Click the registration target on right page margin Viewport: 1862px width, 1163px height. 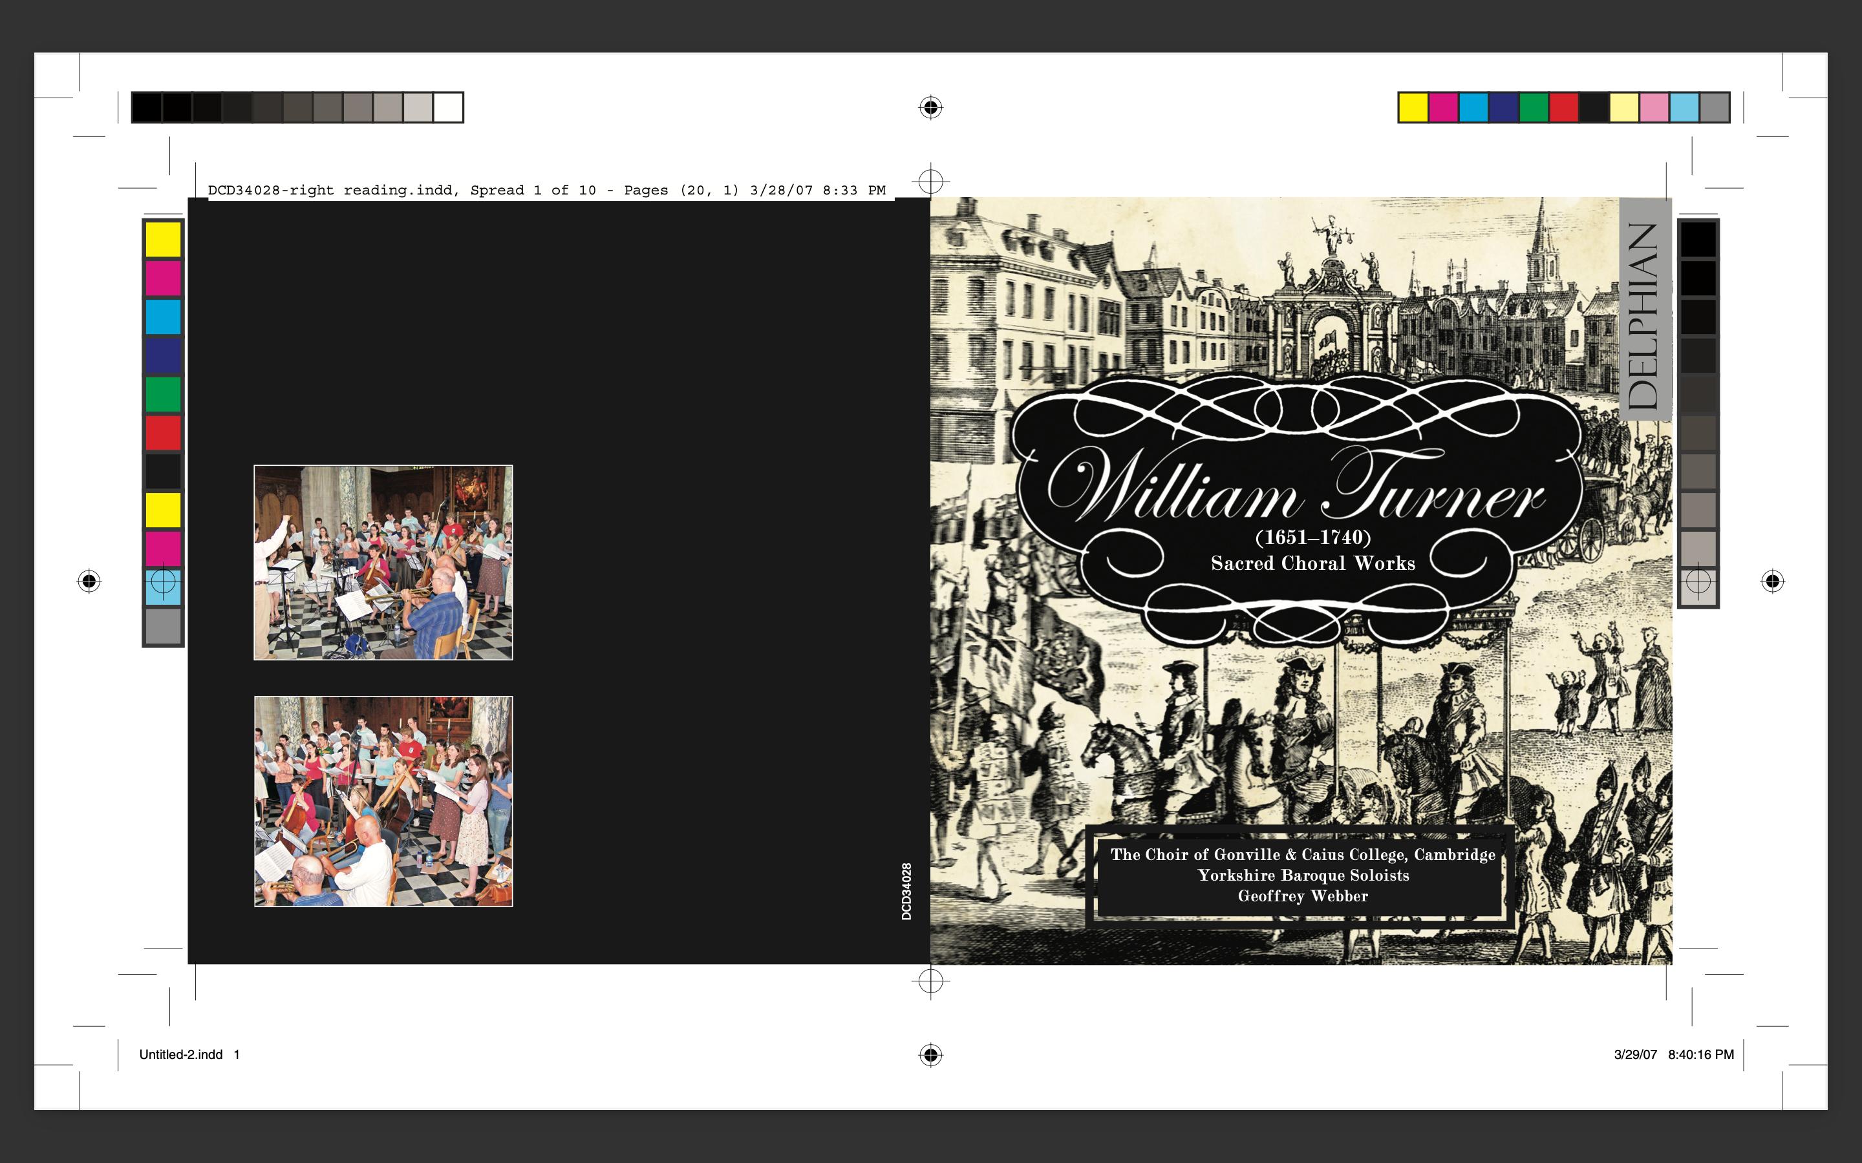pos(1772,581)
